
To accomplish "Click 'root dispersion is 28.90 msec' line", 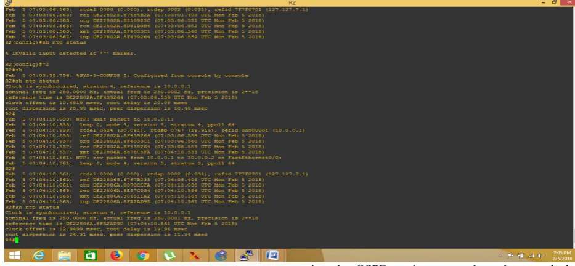I will pyautogui.click(x=107, y=108).
